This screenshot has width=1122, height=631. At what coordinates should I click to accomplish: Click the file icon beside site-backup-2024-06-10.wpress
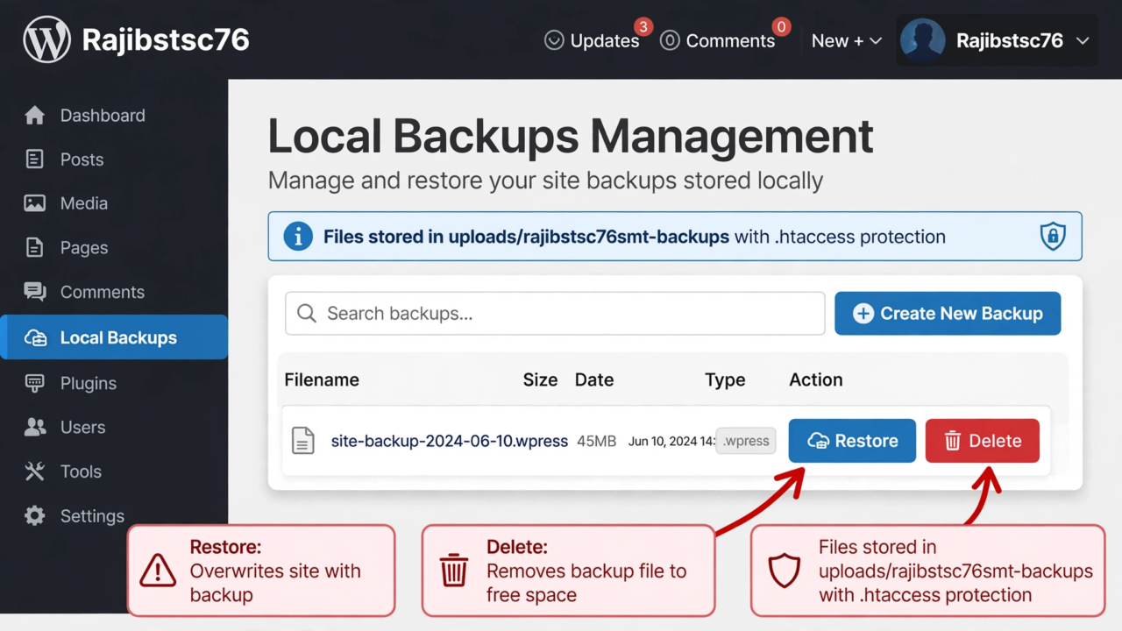tap(302, 441)
